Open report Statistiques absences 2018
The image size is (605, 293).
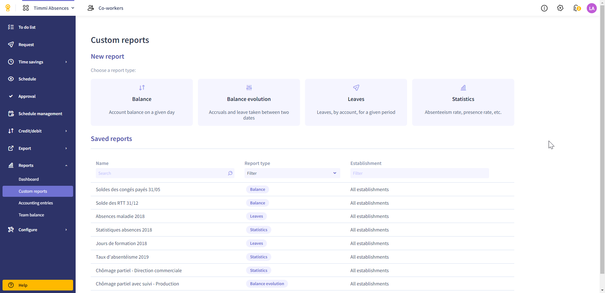[302, 230]
